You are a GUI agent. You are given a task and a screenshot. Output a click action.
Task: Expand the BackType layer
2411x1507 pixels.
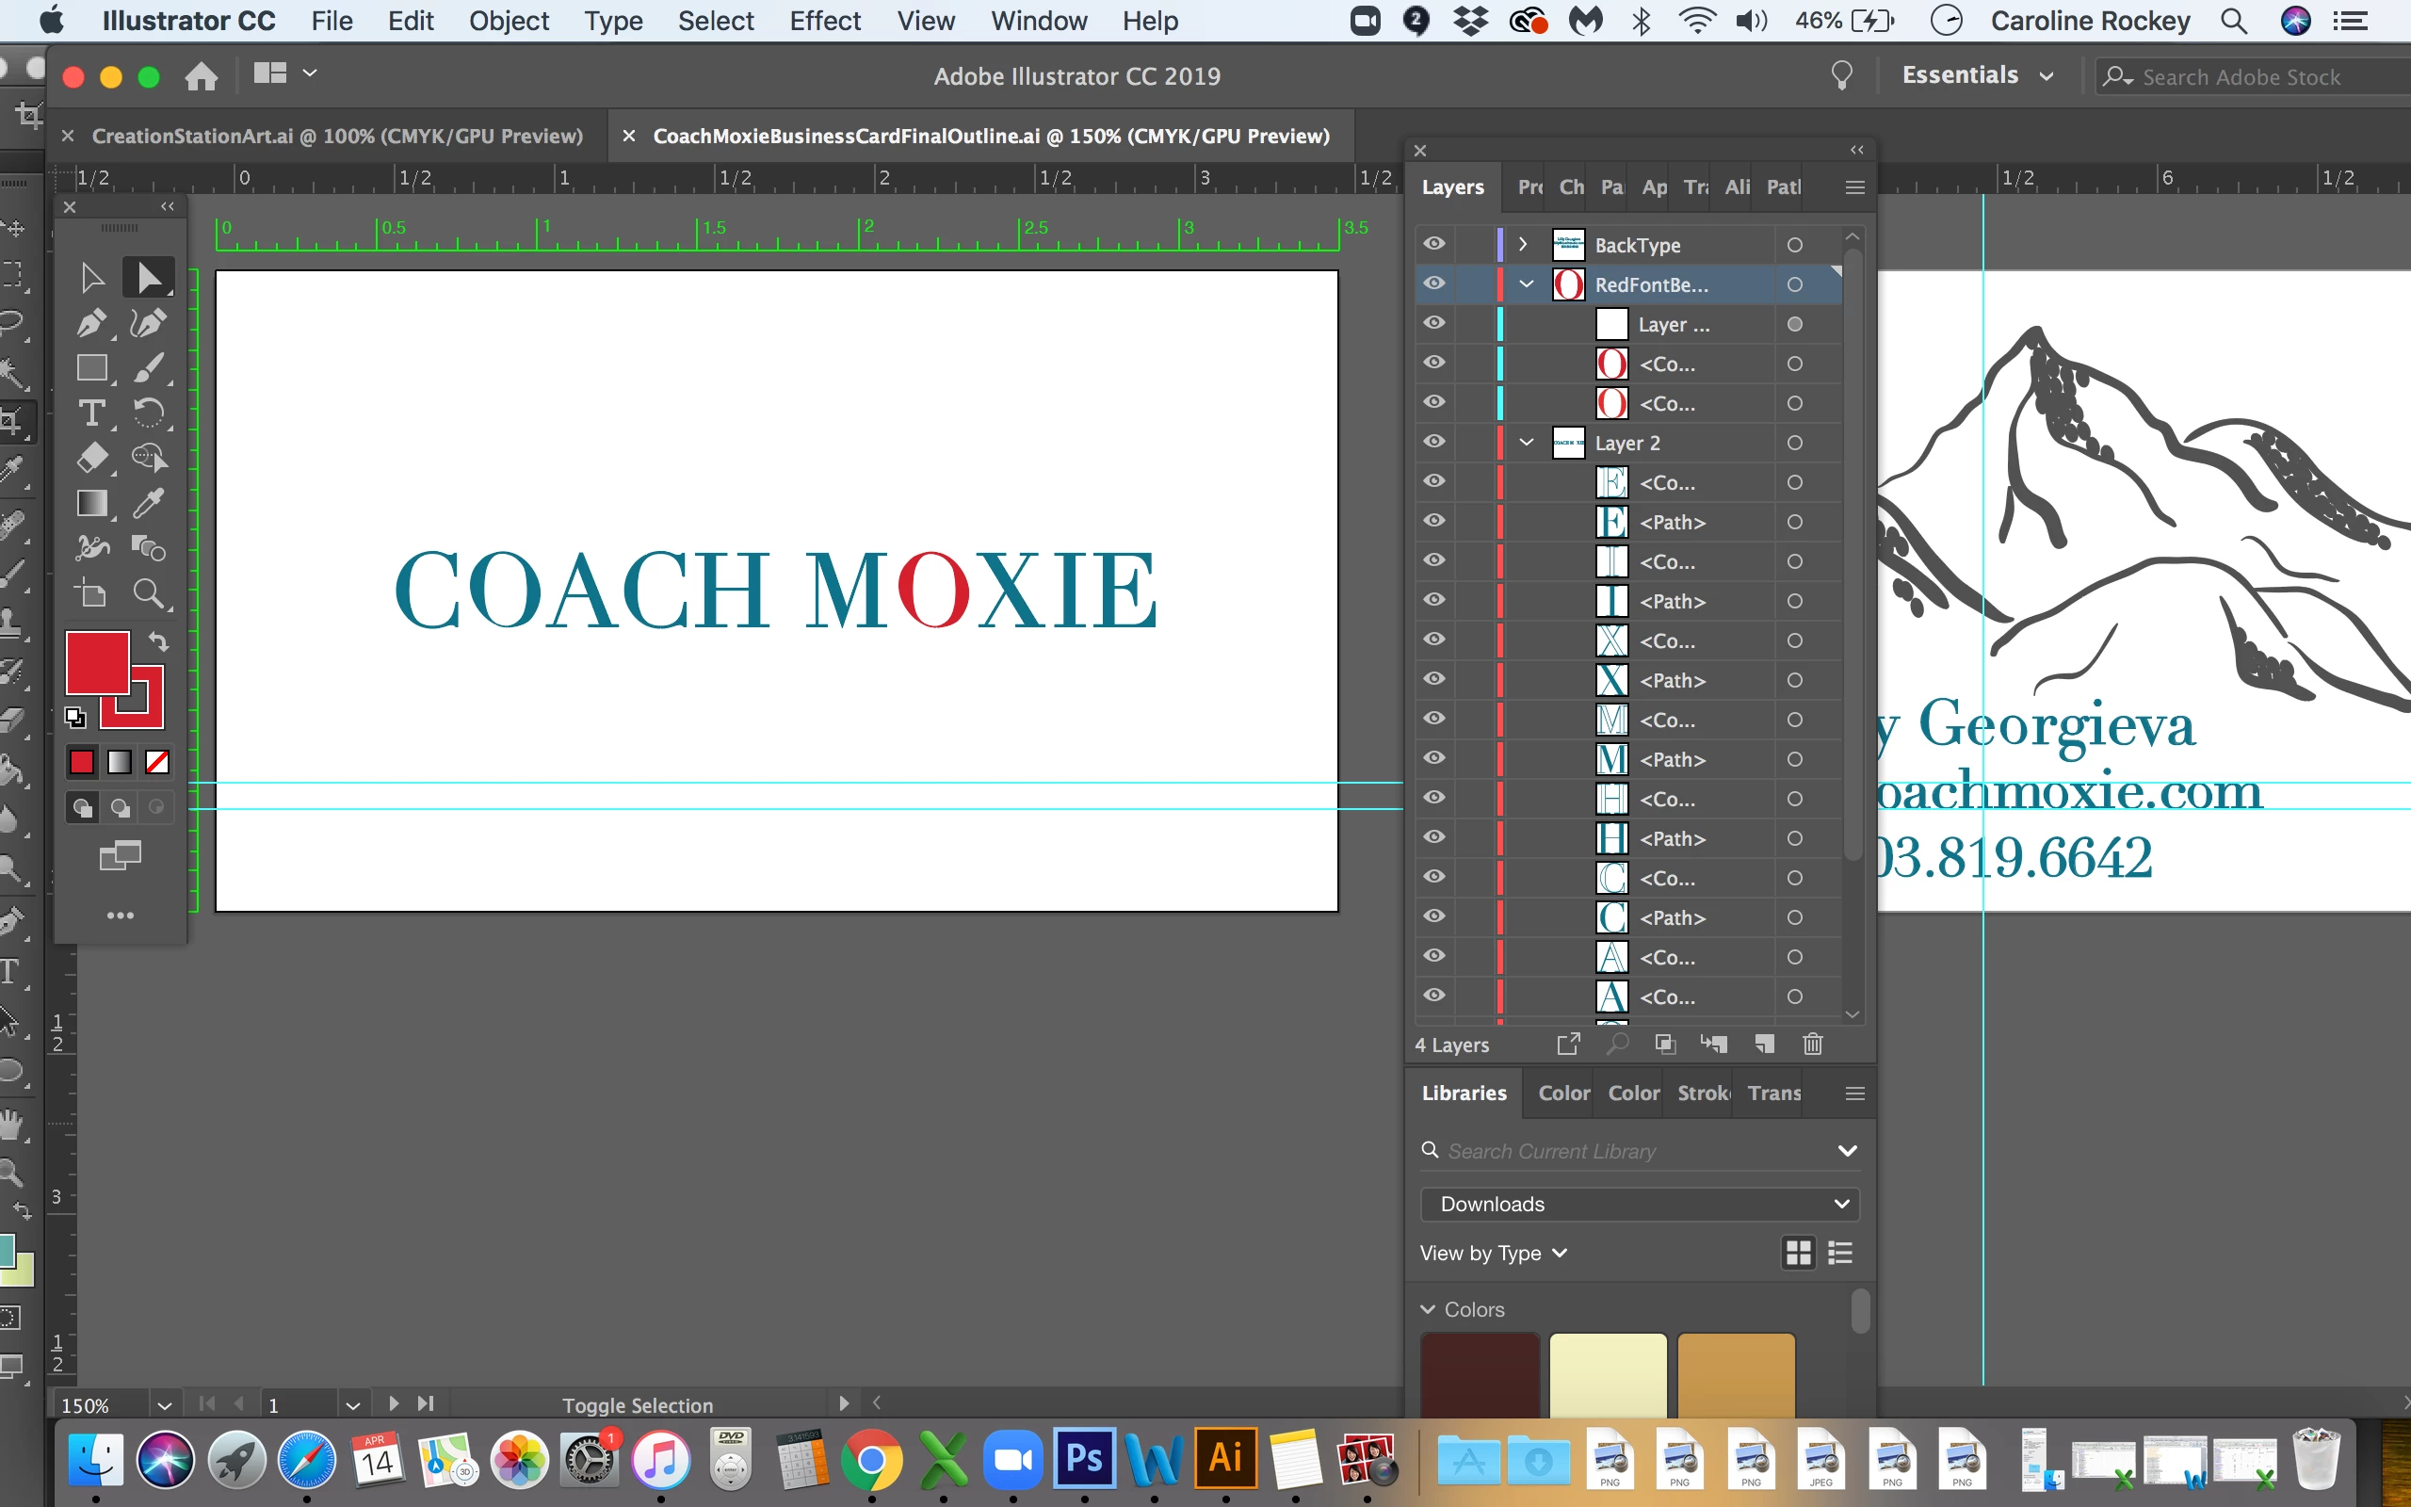pyautogui.click(x=1522, y=244)
